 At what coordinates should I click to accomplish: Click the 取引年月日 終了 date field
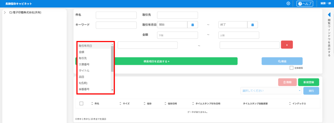tap(233, 25)
